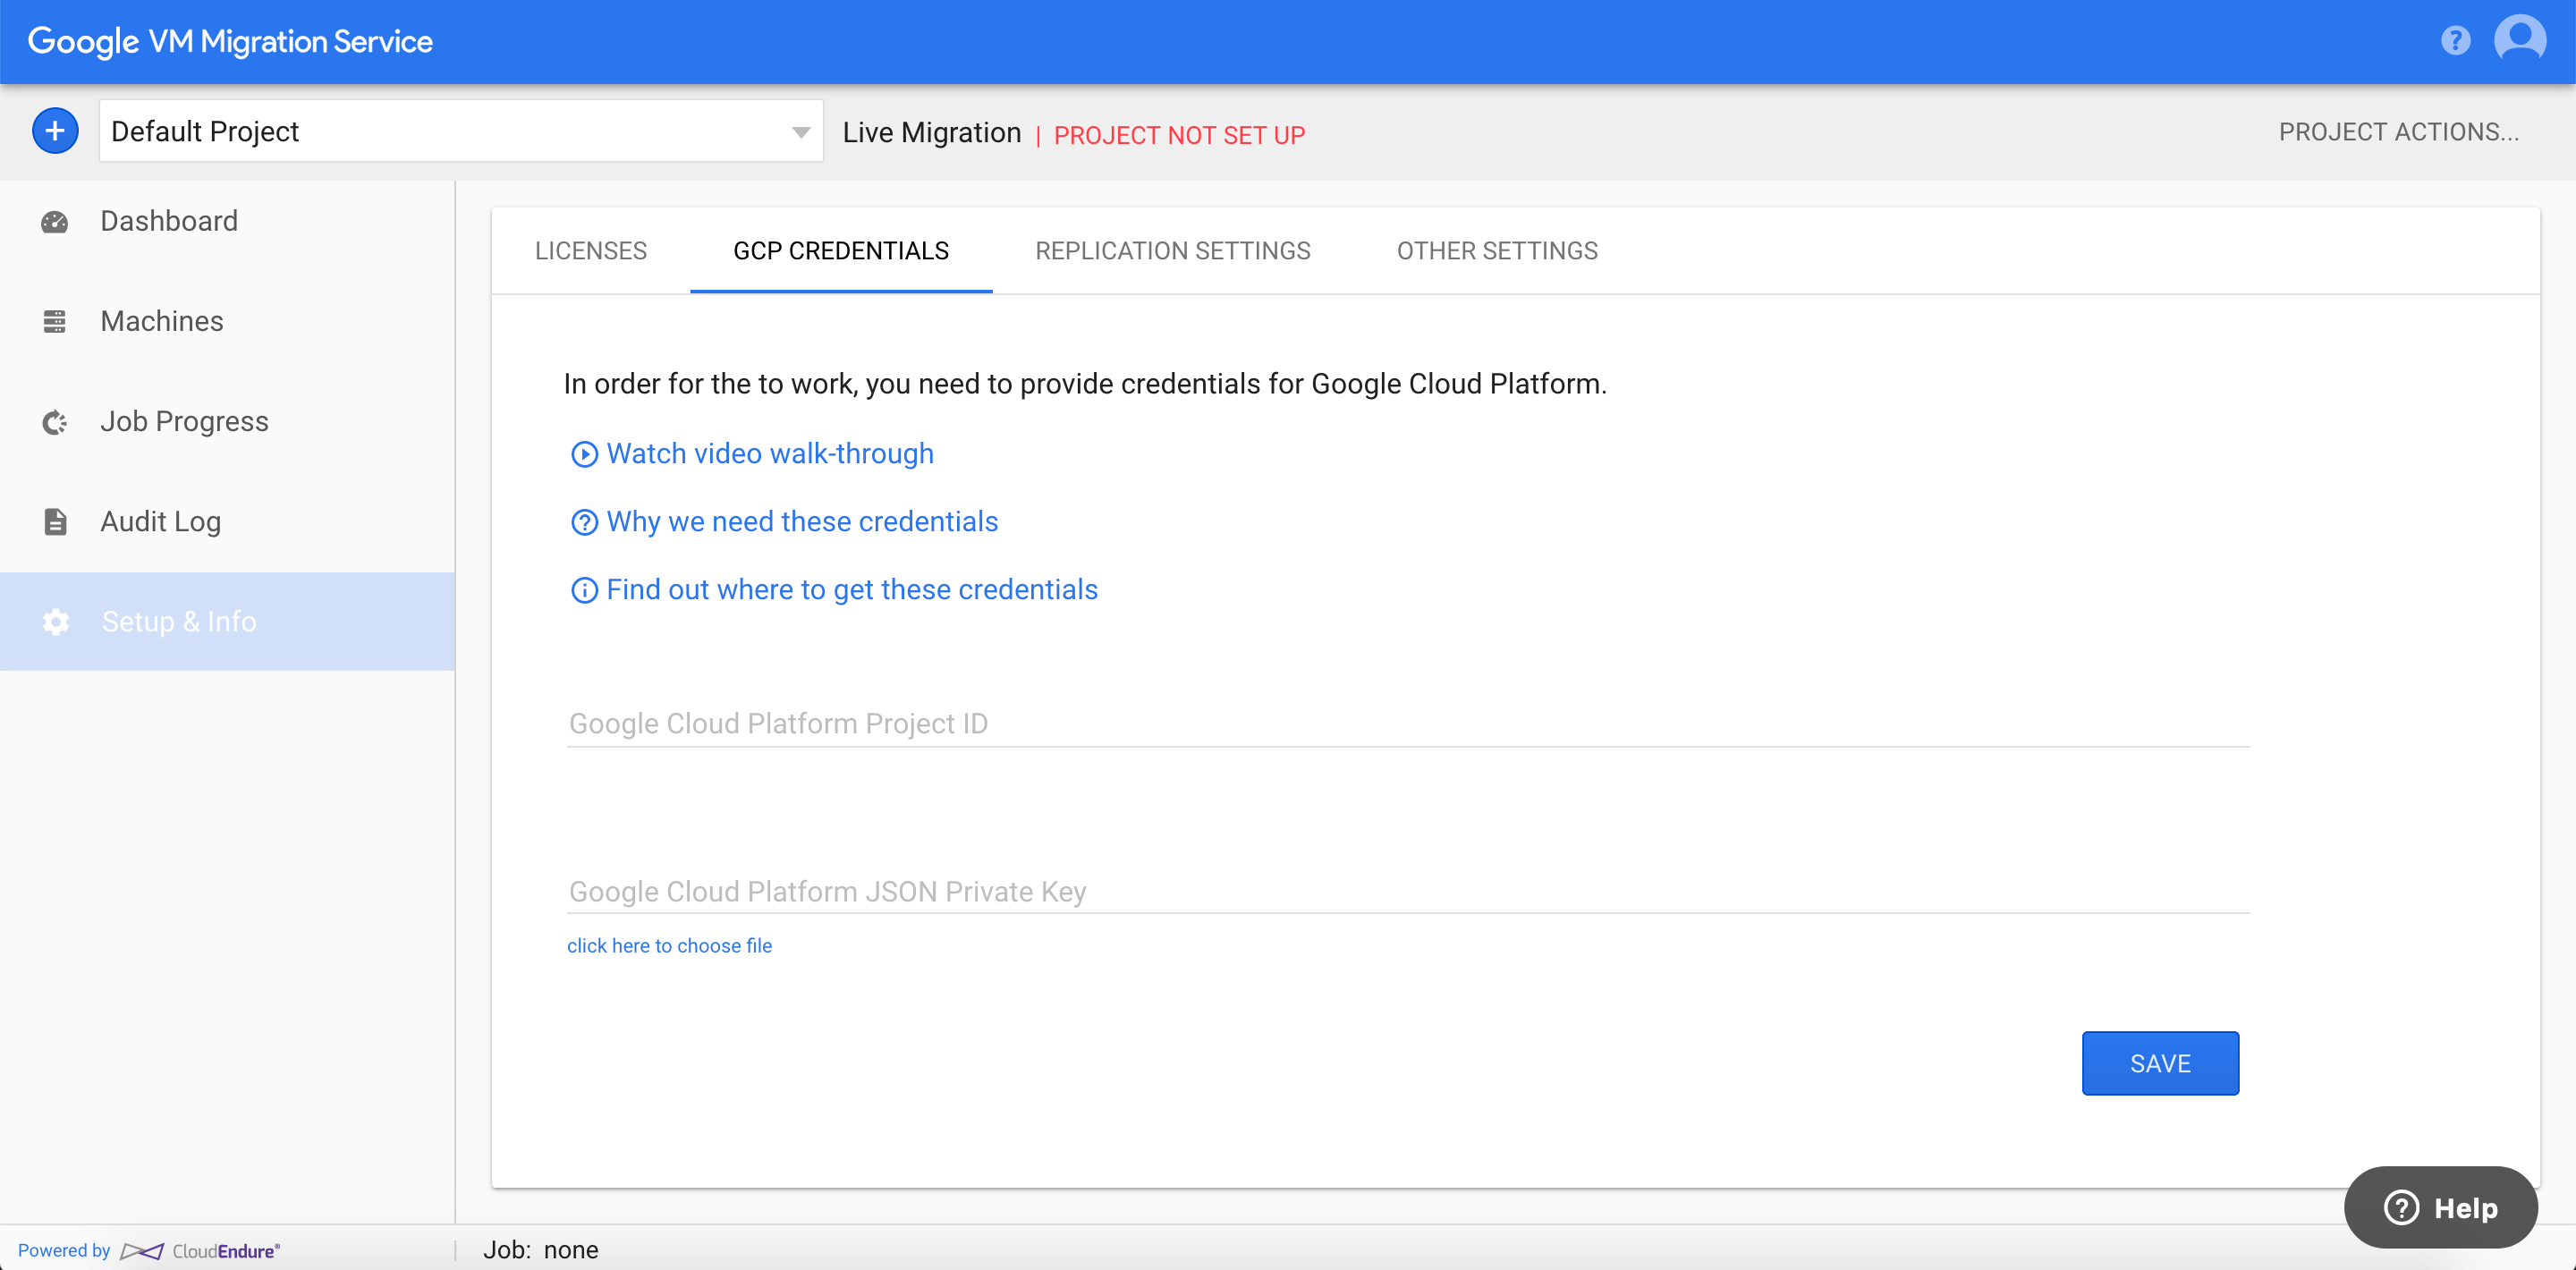2576x1270 pixels.
Task: Open the header help question mark icon
Action: point(2455,41)
